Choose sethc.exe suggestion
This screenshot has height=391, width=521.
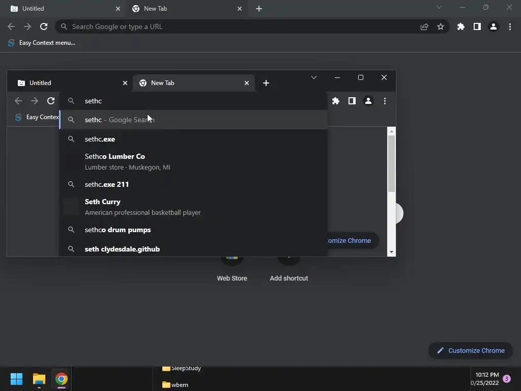pos(193,139)
